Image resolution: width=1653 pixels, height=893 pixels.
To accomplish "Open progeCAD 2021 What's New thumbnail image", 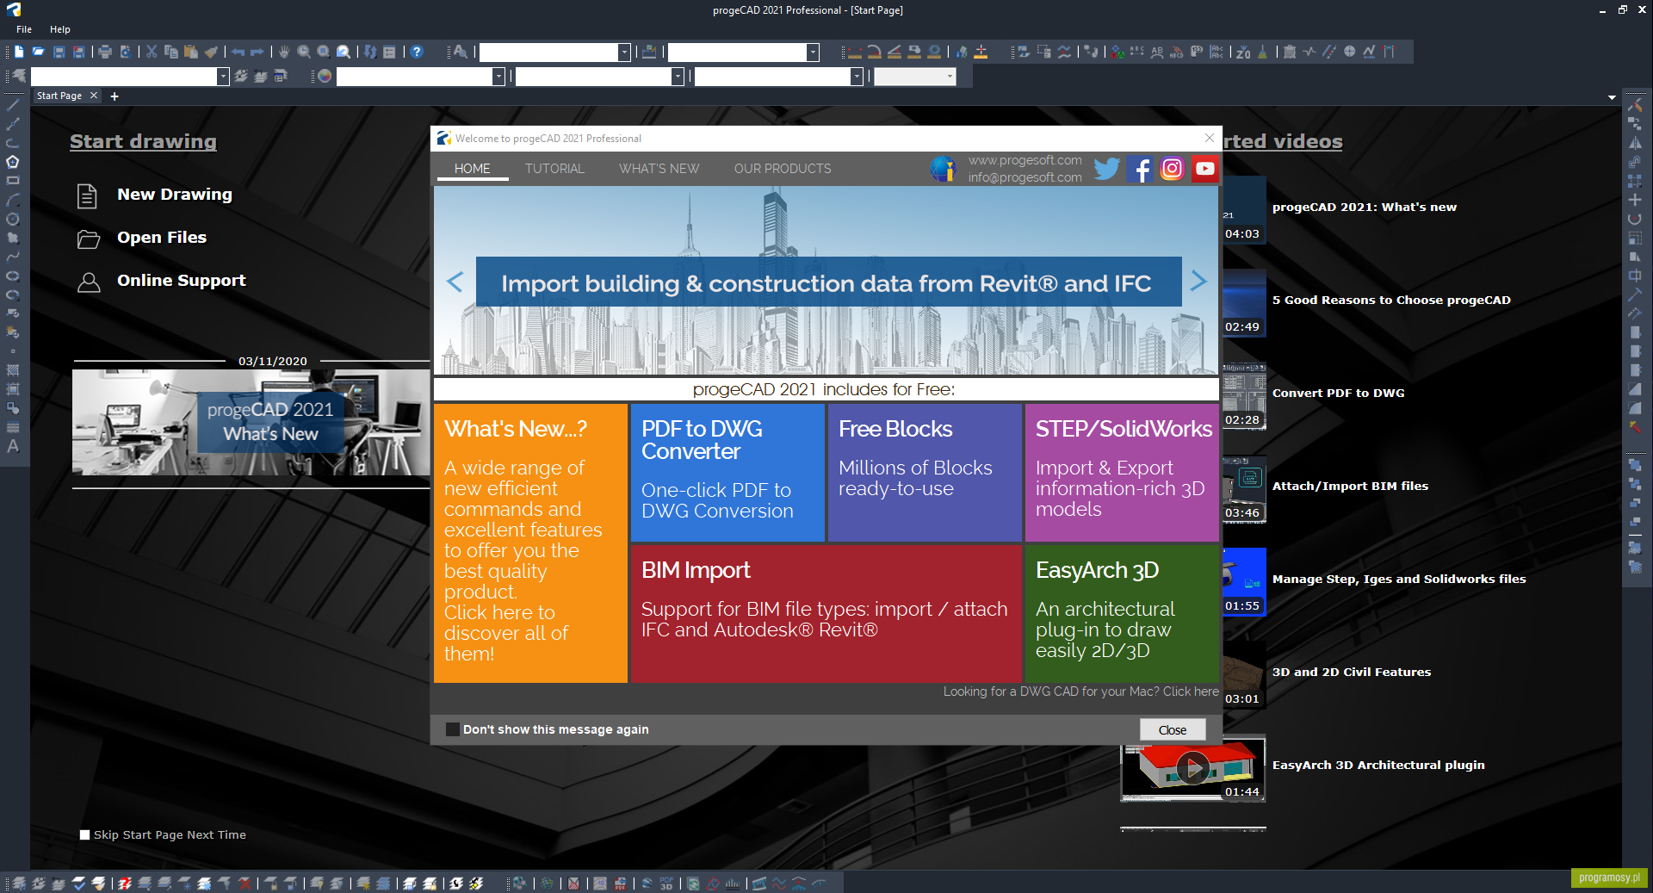I will [251, 422].
